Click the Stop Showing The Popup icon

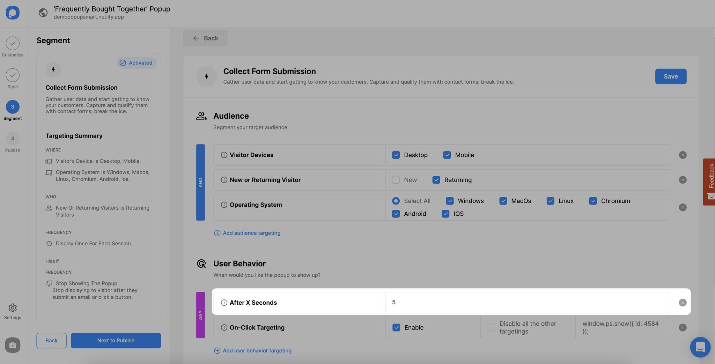[49, 283]
